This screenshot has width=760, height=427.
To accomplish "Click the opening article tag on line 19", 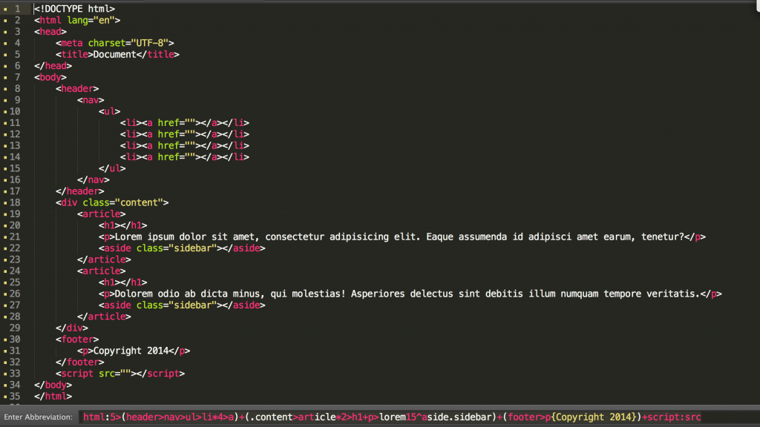I will pos(101,214).
